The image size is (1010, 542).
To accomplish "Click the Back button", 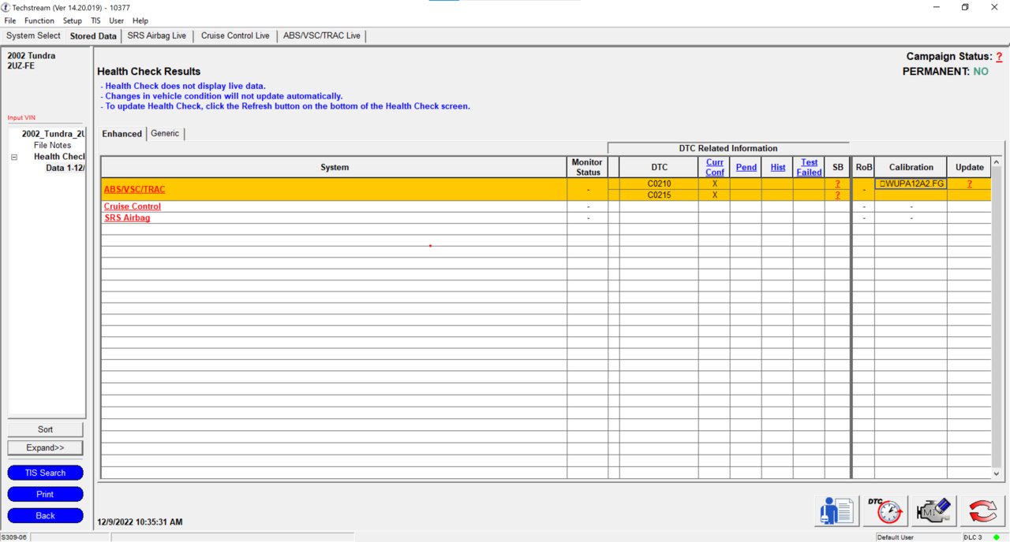I will (45, 515).
